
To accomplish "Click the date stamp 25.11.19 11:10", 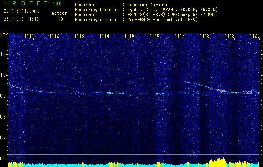I will click(21, 19).
